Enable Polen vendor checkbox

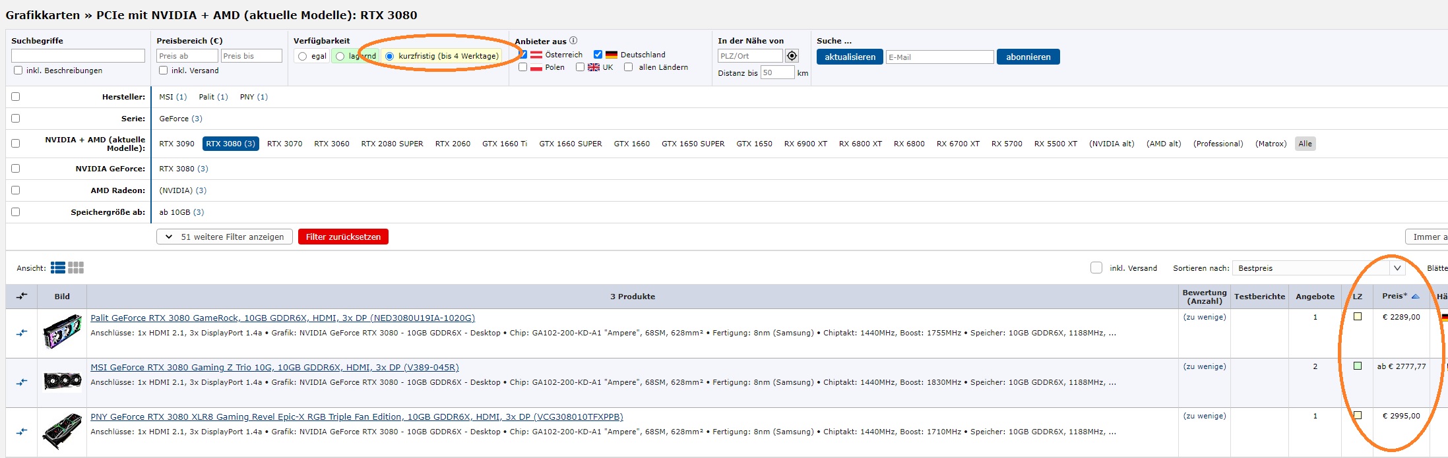[522, 67]
